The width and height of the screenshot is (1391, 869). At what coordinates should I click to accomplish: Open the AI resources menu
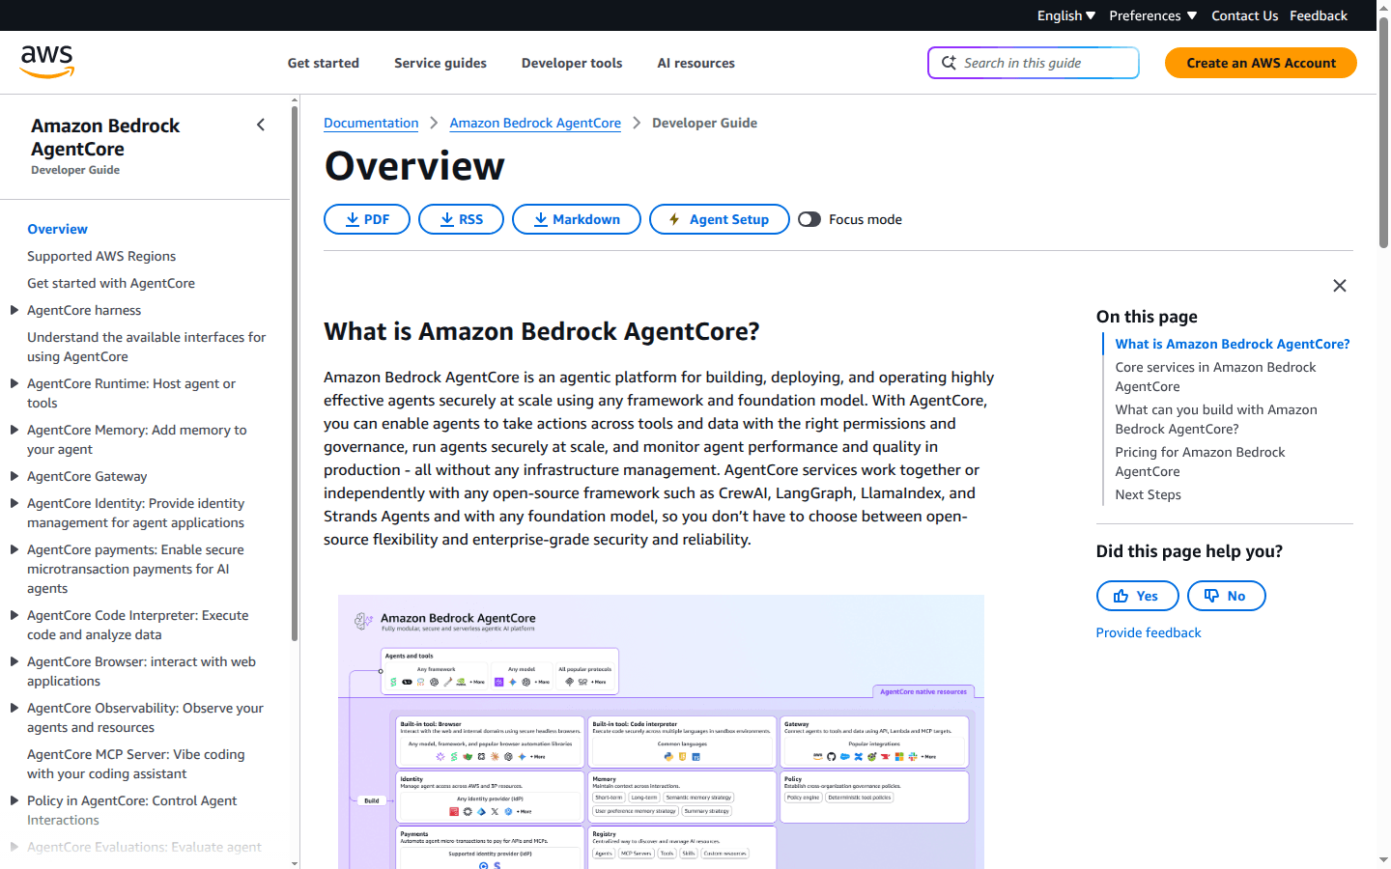click(696, 63)
